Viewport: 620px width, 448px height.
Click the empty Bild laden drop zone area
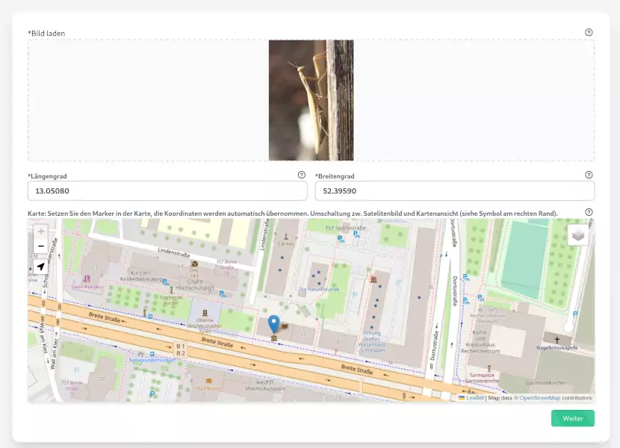[149, 100]
